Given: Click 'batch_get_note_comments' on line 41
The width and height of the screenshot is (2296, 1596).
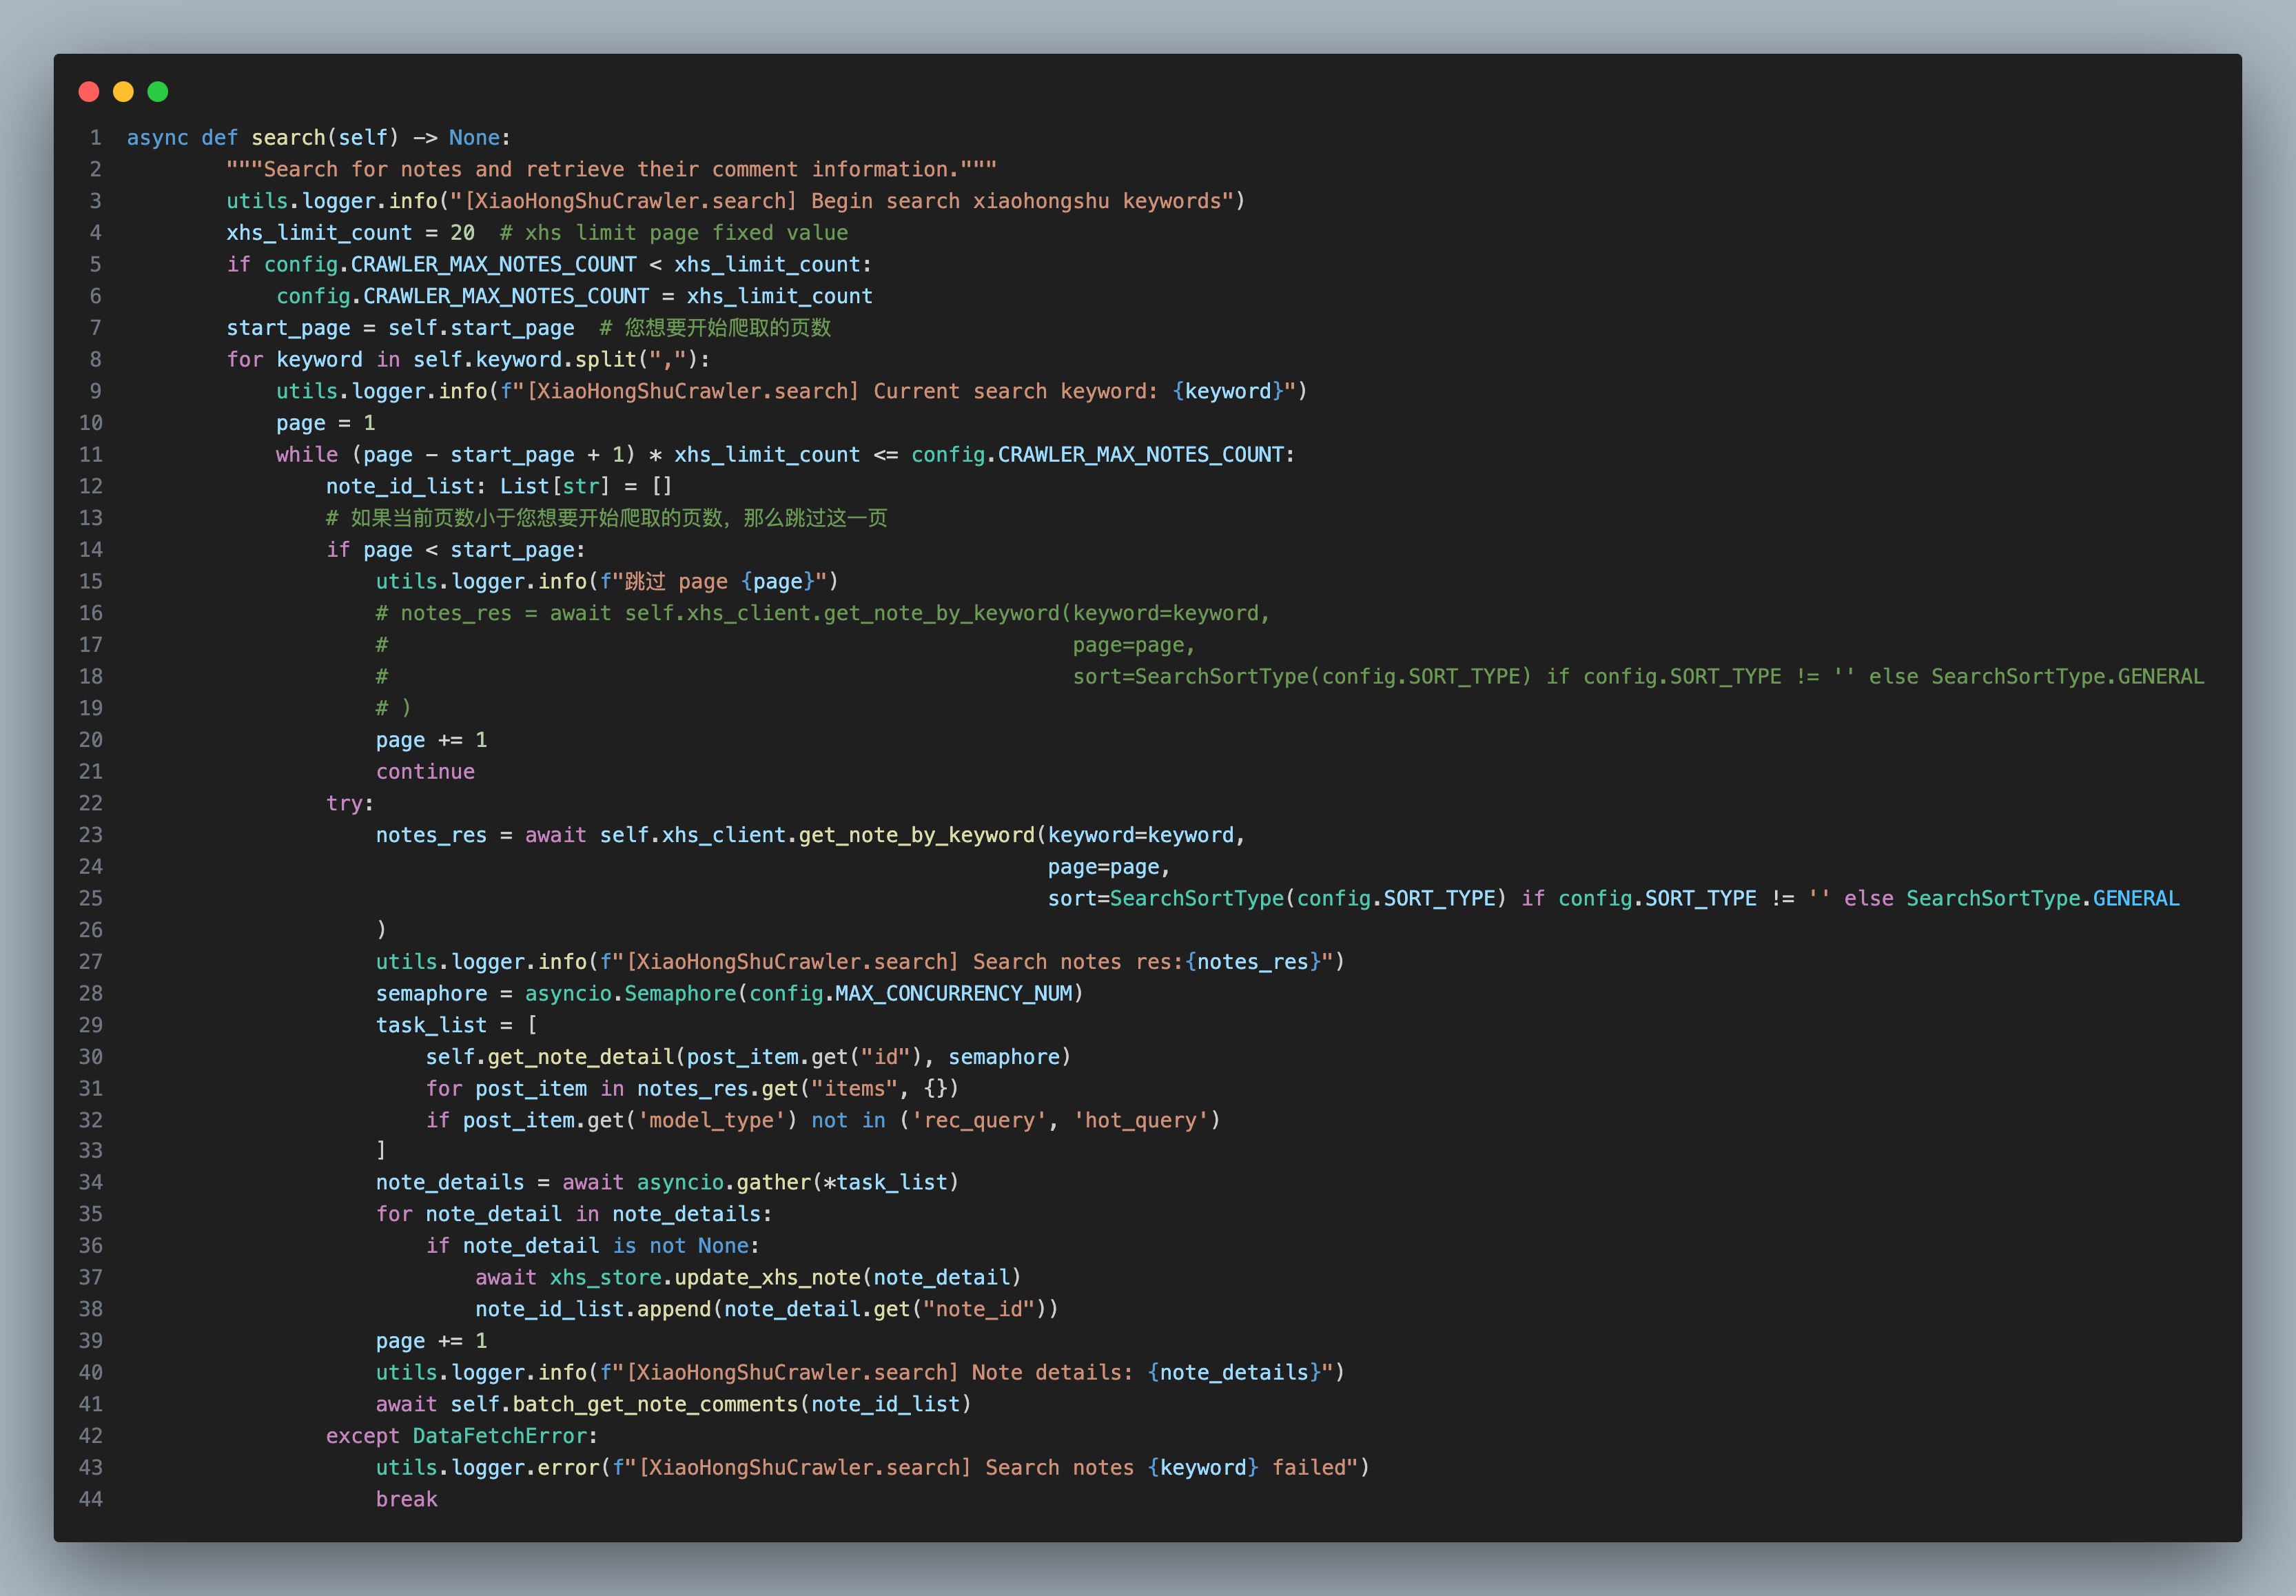Looking at the screenshot, I should 655,1405.
